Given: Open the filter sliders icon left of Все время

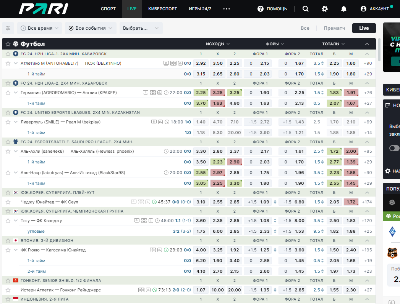Looking at the screenshot, I should click(8, 28).
